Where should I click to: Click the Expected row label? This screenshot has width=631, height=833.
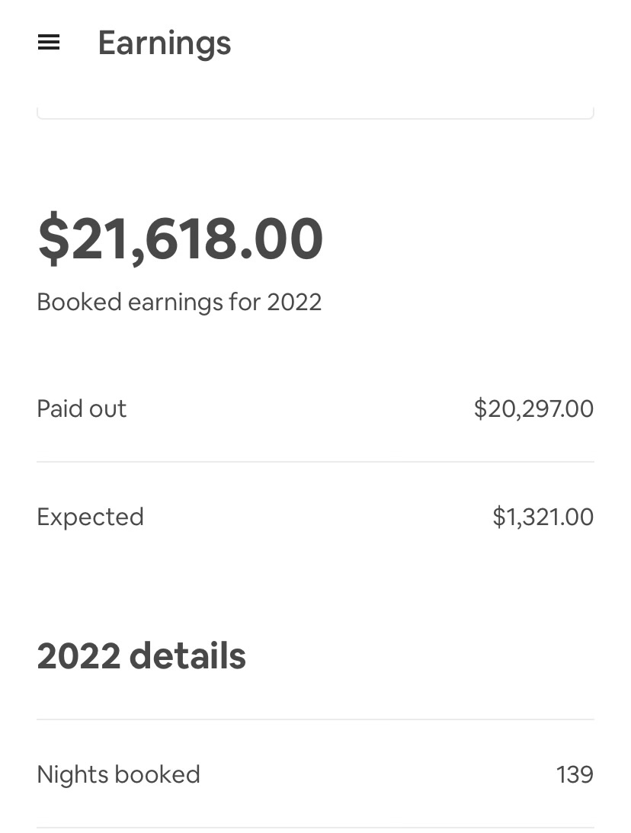pos(90,517)
